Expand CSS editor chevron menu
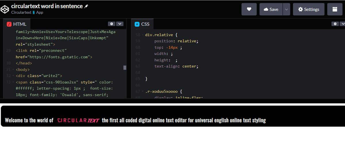 [x=343, y=24]
